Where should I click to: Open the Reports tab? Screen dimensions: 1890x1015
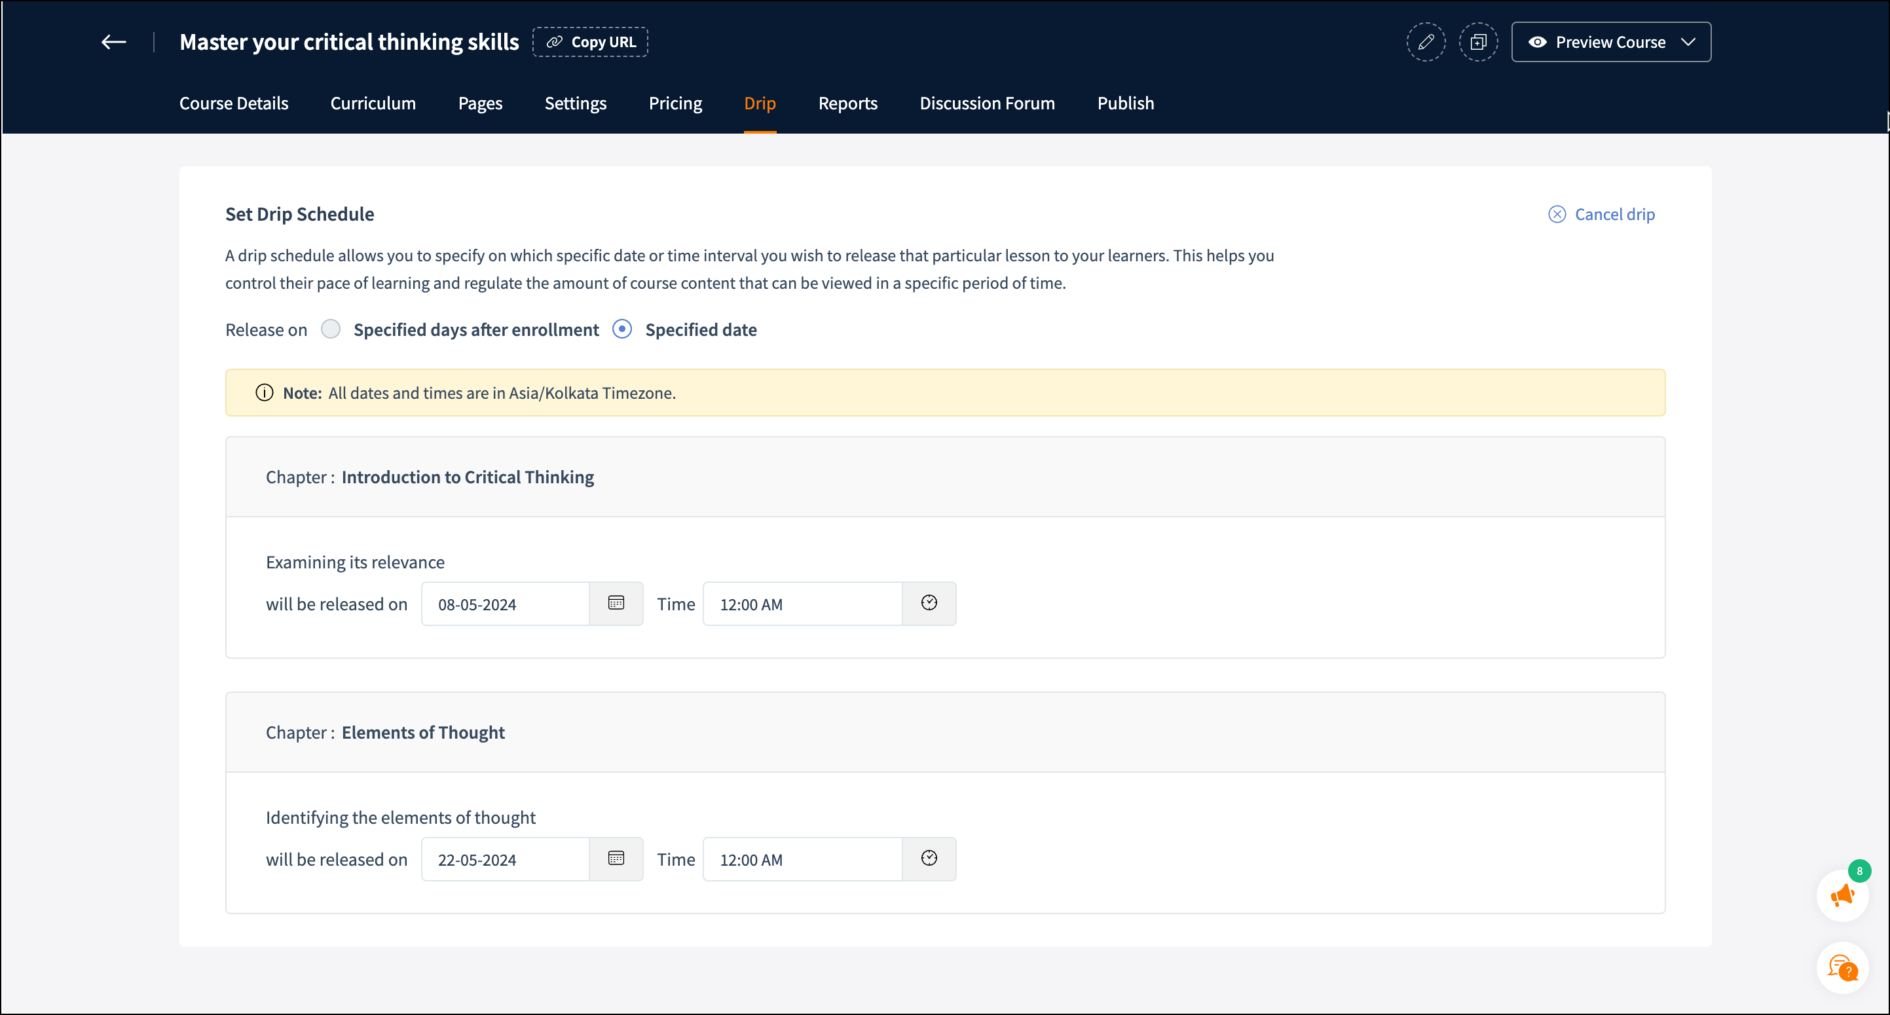coord(847,103)
